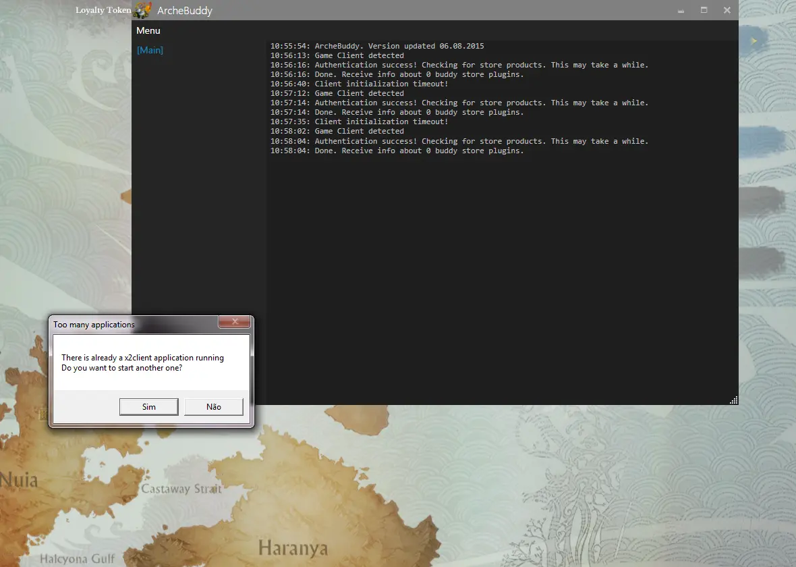Close the Too many applications dialog
Viewport: 796px width, 567px height.
(x=235, y=321)
